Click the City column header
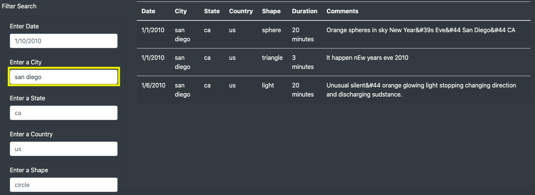The width and height of the screenshot is (535, 195). tap(181, 11)
